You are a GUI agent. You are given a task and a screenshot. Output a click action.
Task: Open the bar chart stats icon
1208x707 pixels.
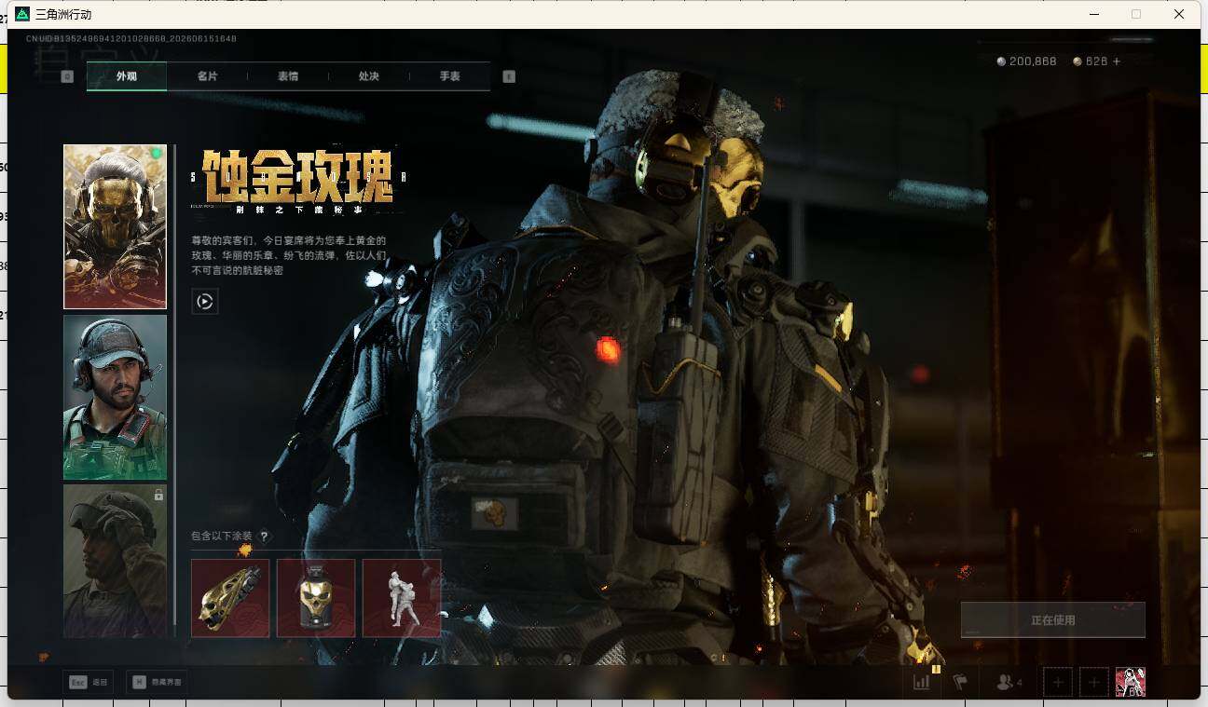[922, 682]
